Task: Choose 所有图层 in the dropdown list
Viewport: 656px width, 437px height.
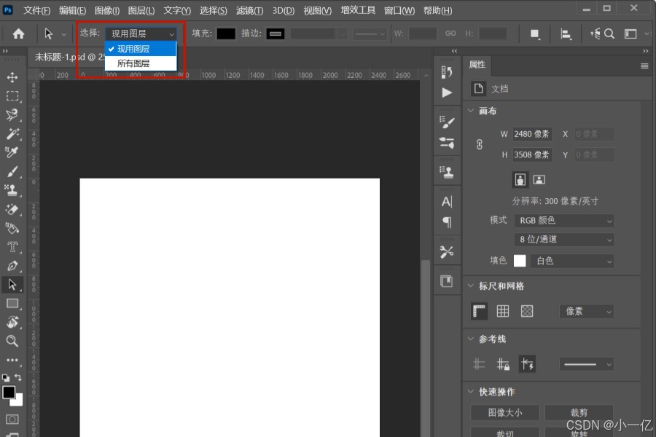Action: point(141,63)
